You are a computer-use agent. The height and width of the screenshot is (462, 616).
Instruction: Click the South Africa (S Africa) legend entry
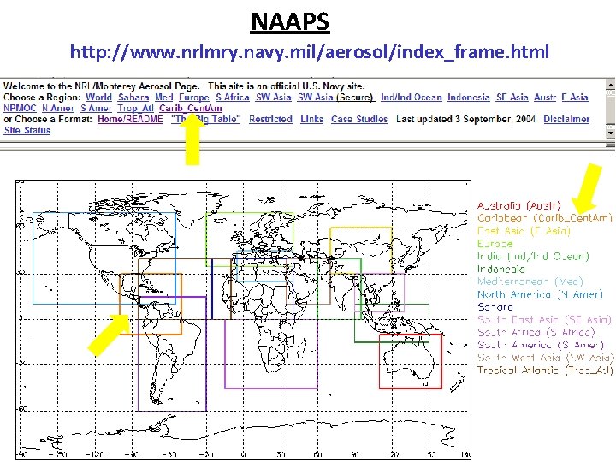click(x=536, y=332)
